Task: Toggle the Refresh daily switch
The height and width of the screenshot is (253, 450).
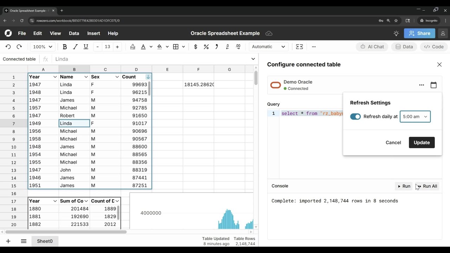Action: pyautogui.click(x=355, y=117)
